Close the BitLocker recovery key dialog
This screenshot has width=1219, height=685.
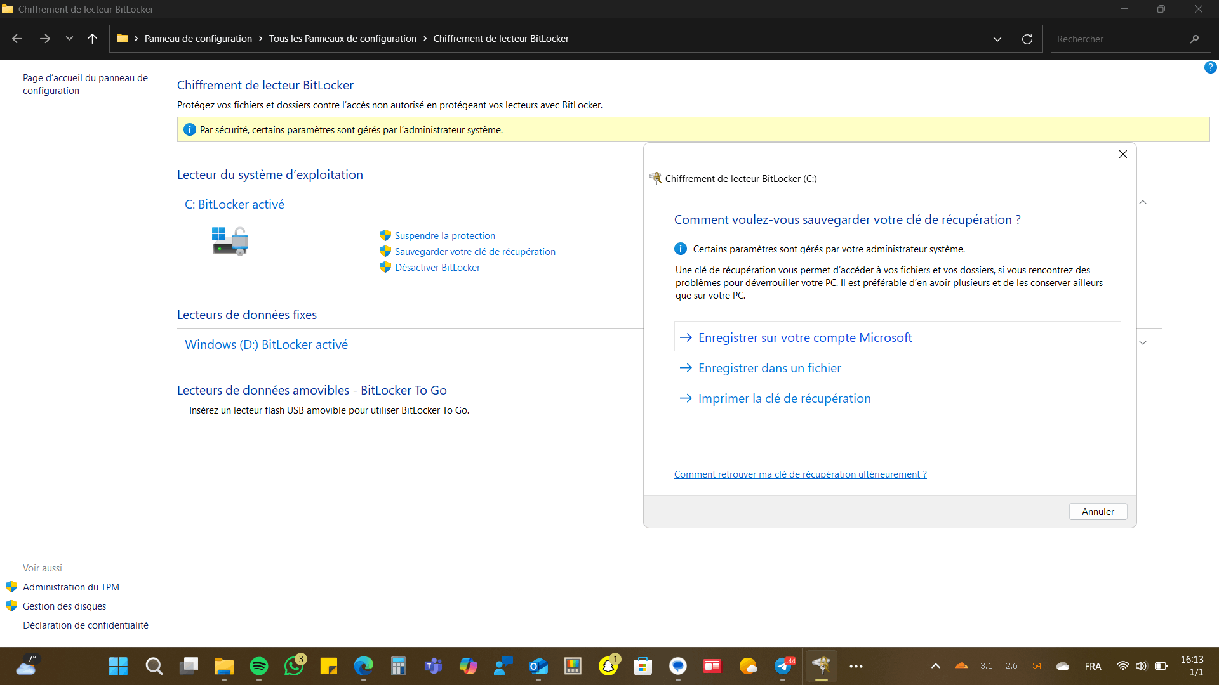coord(1123,154)
